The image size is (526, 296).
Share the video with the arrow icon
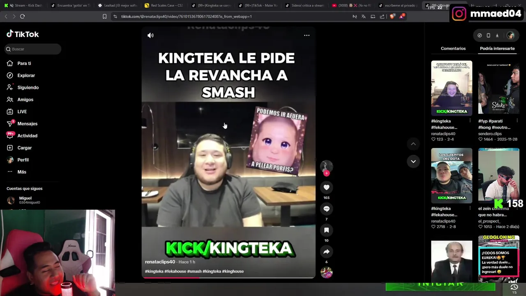point(326,252)
